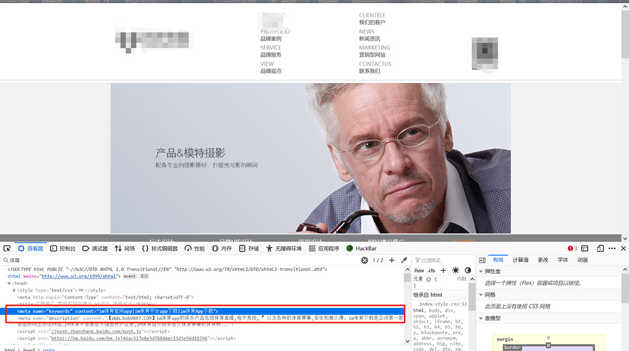Viewport: 629px width, 351px height.
Task: Open the 样式编辑器 style editor tab
Action: [x=159, y=248]
